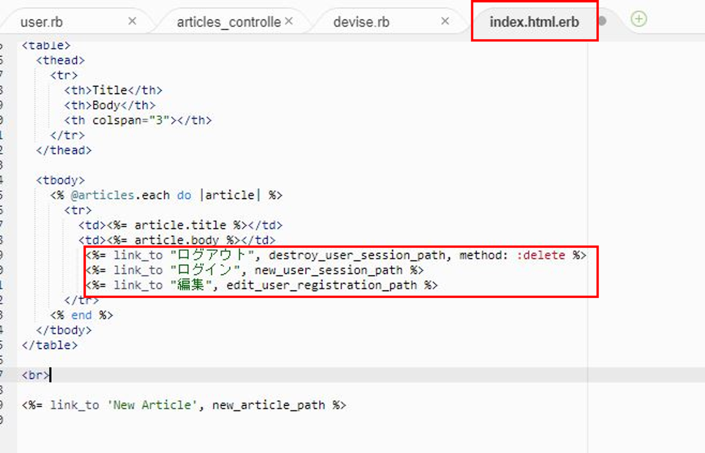Switch to the devise.rb tab
Viewport: 705px width, 453px height.
click(x=361, y=22)
